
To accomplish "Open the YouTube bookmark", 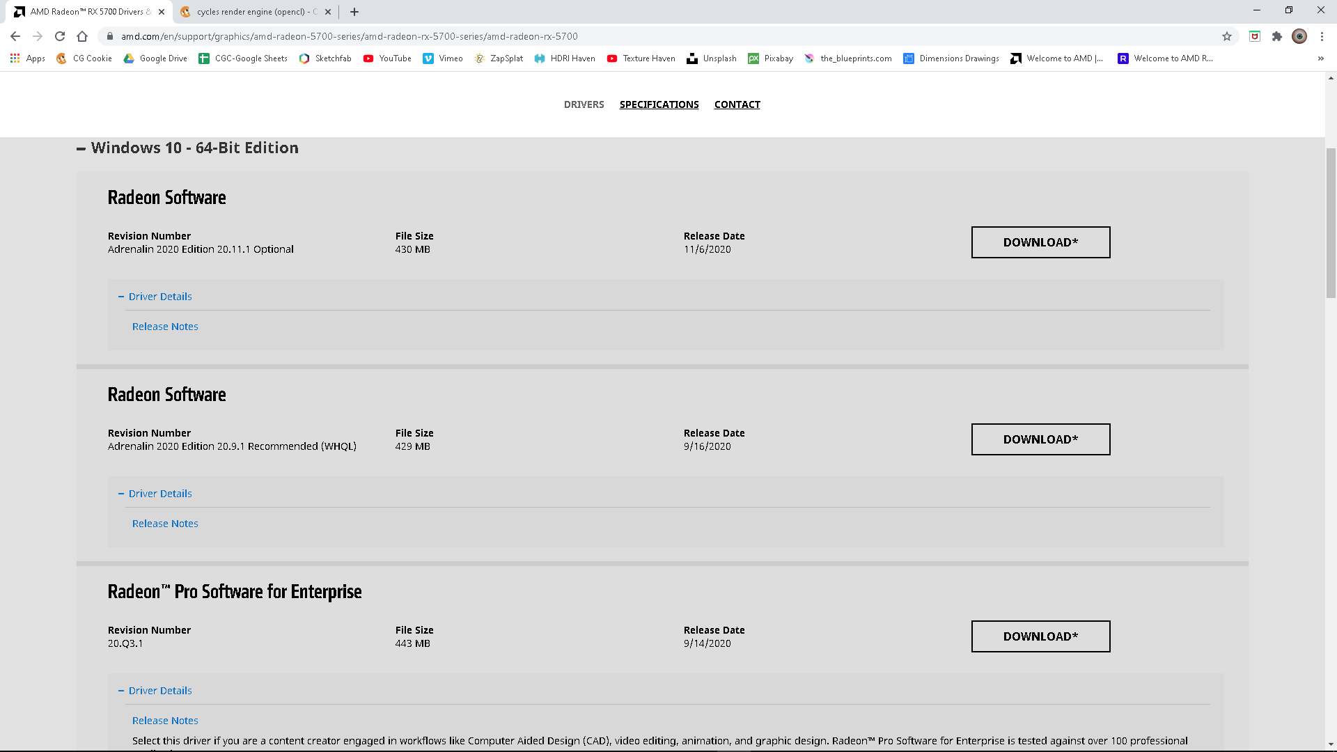I will pyautogui.click(x=387, y=58).
